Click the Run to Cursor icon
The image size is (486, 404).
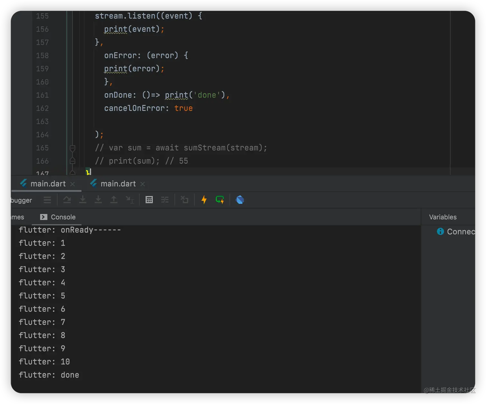(x=130, y=200)
